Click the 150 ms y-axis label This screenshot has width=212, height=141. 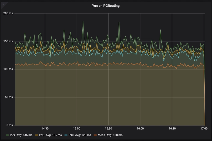(x=7, y=41)
